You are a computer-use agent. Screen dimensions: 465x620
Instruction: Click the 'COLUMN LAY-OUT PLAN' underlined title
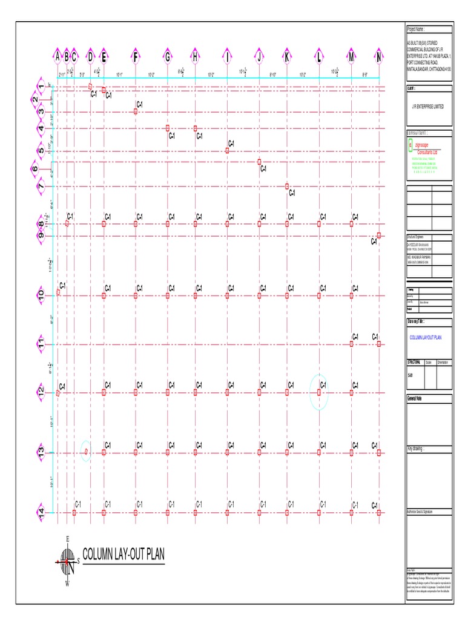pyautogui.click(x=124, y=555)
